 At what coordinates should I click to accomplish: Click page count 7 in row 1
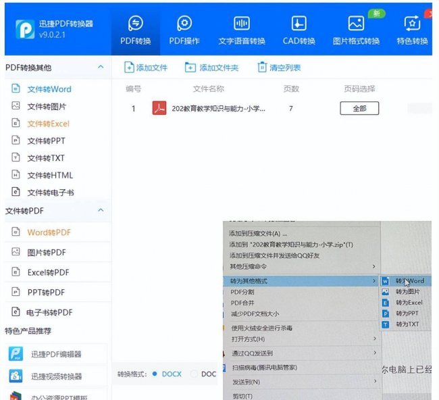[291, 108]
